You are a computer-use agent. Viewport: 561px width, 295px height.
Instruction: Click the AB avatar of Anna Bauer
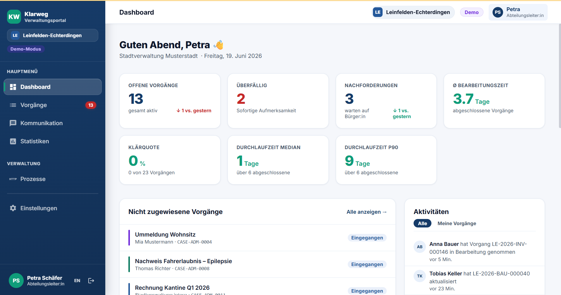click(x=420, y=247)
